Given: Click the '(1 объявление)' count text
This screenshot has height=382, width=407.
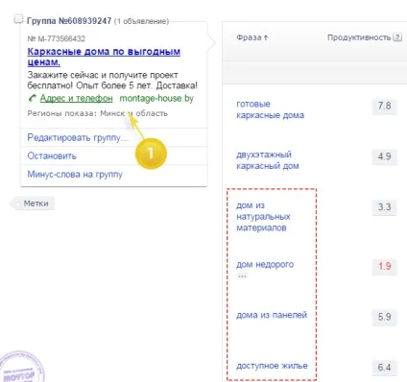Looking at the screenshot, I should 141,21.
